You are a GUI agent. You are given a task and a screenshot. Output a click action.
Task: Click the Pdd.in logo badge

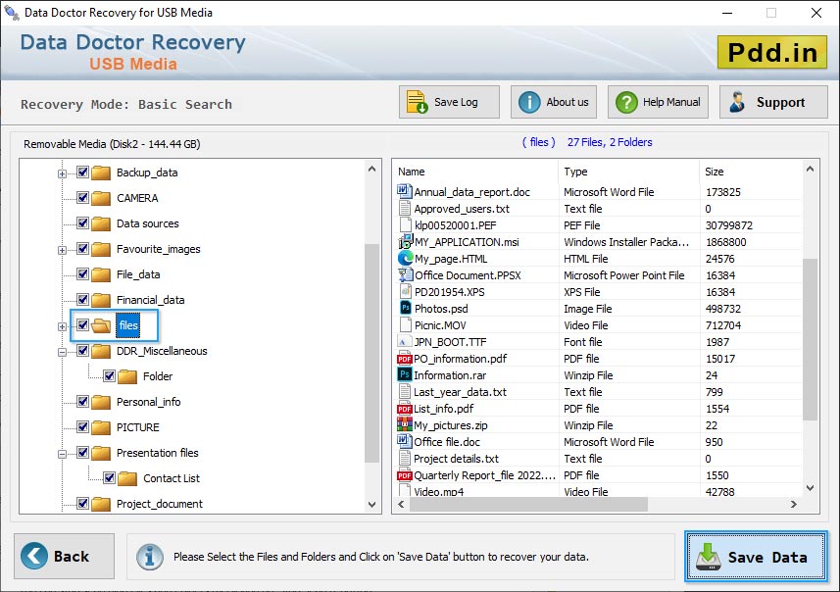(772, 52)
